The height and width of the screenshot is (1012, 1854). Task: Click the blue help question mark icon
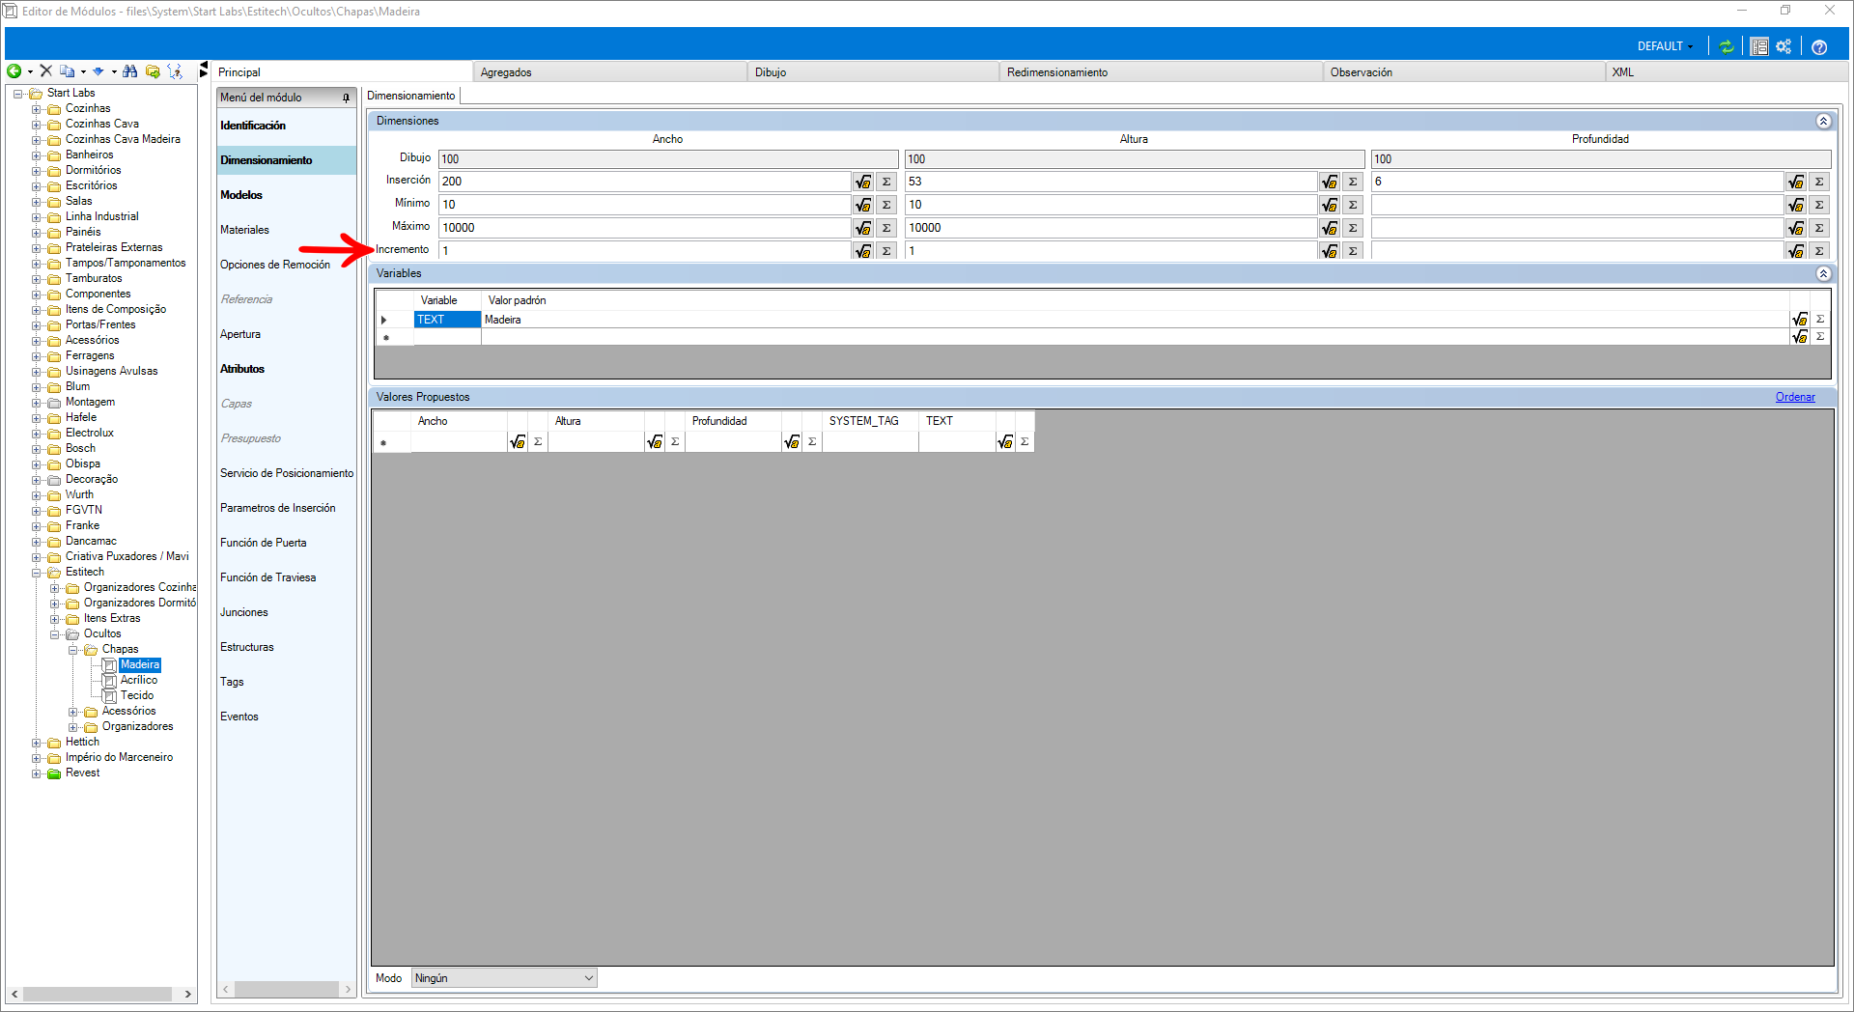coord(1819,46)
